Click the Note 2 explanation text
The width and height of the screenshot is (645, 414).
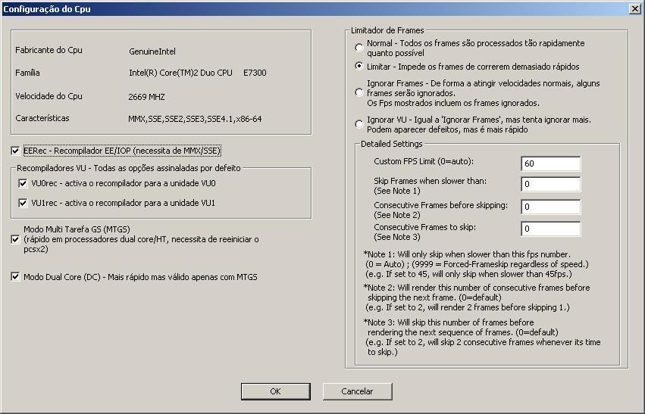click(477, 297)
